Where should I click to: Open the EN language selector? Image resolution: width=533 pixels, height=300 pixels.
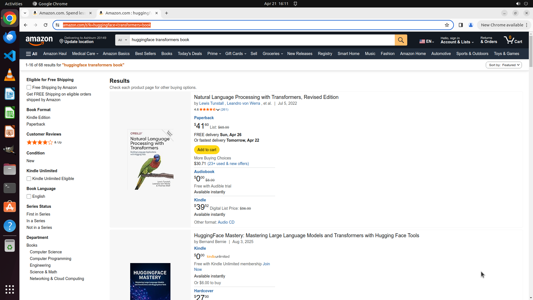pyautogui.click(x=427, y=41)
